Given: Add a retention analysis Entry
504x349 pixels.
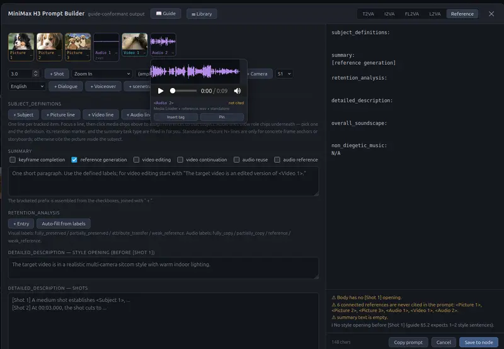Looking at the screenshot, I should coord(21,224).
